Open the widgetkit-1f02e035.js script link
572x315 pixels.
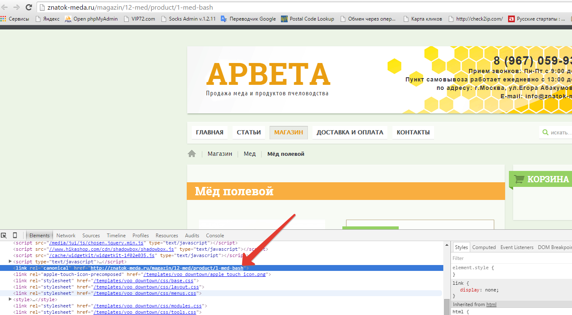pyautogui.click(x=102, y=255)
